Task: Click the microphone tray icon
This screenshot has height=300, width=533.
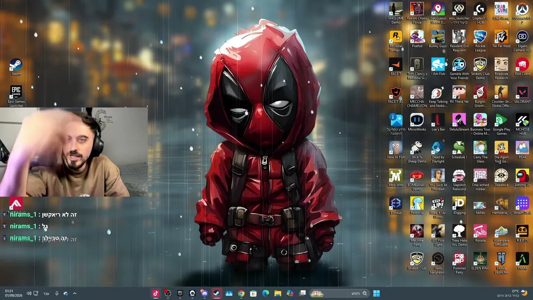Action: (x=57, y=293)
